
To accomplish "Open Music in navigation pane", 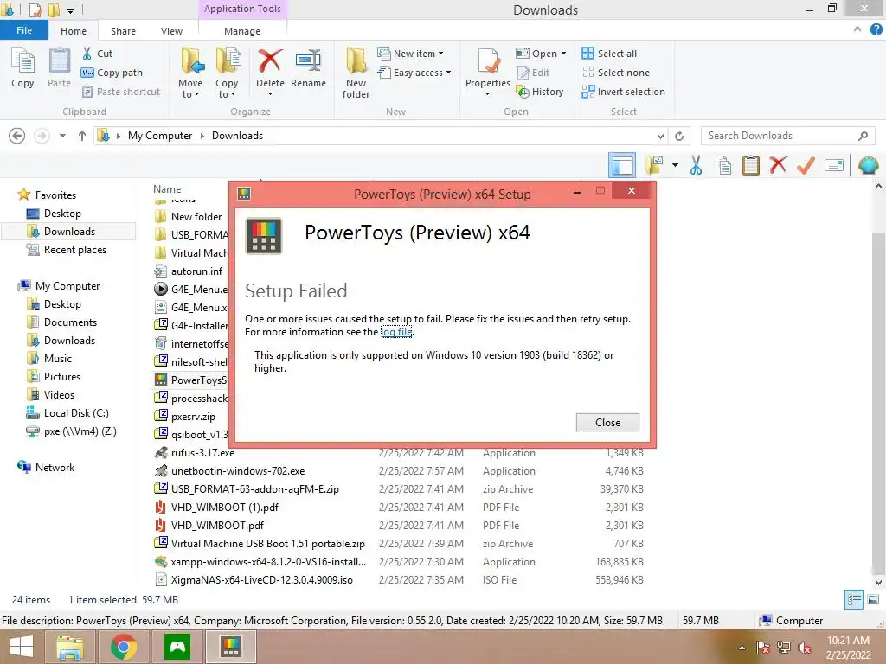I will click(58, 359).
